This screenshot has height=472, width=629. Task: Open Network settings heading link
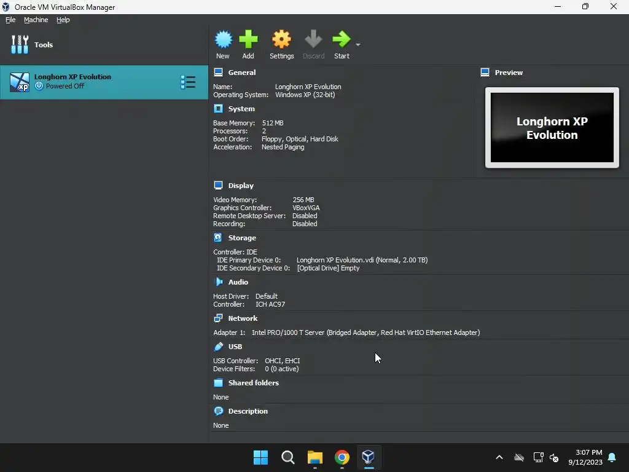(243, 318)
